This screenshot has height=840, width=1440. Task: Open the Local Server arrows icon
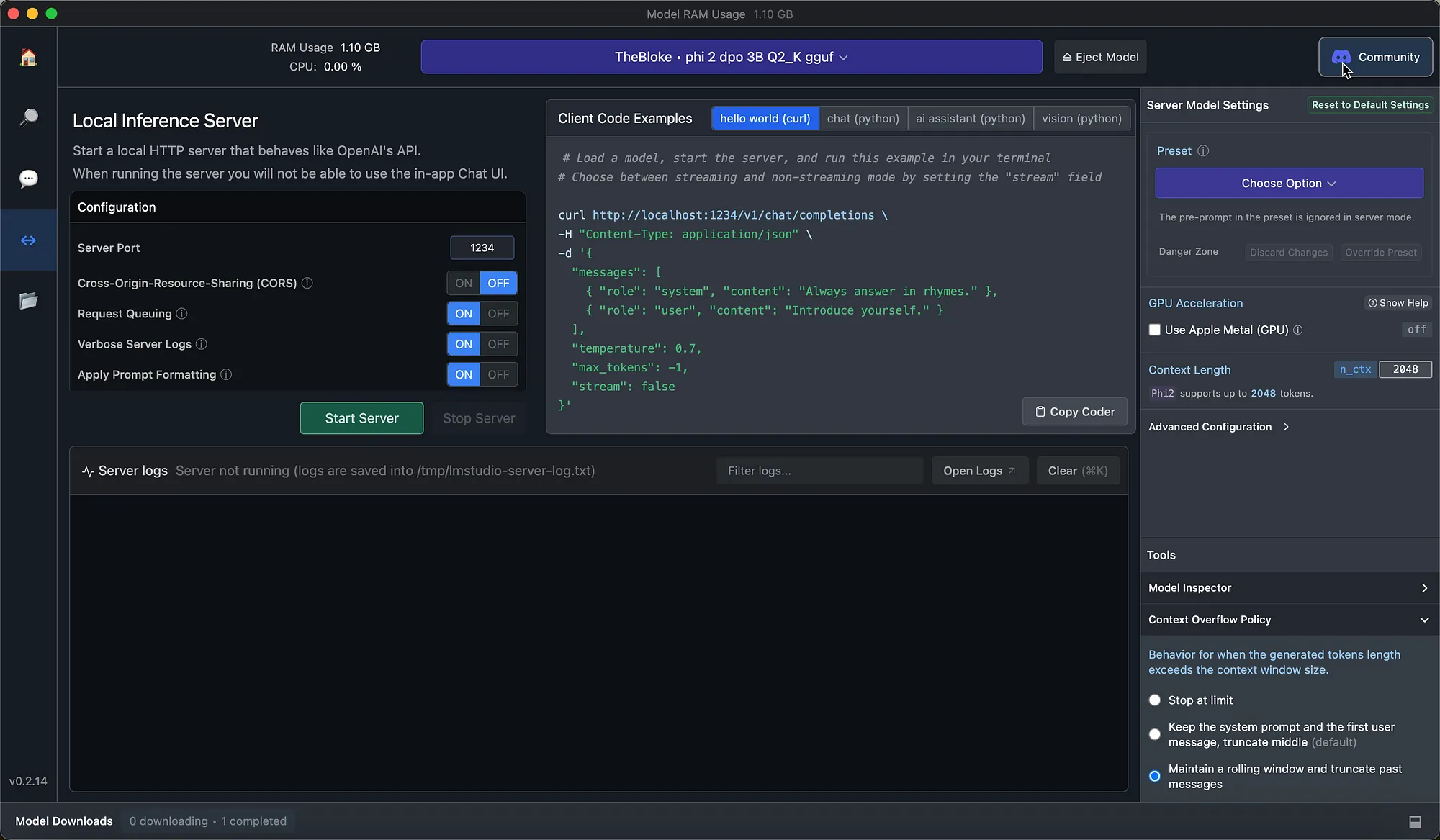tap(28, 240)
